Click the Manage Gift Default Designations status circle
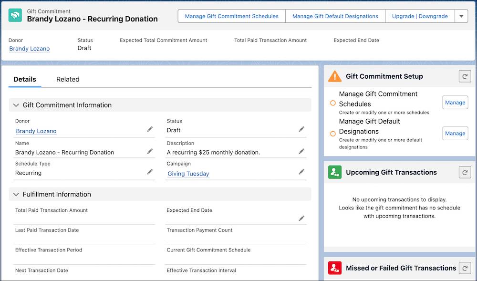 click(333, 134)
